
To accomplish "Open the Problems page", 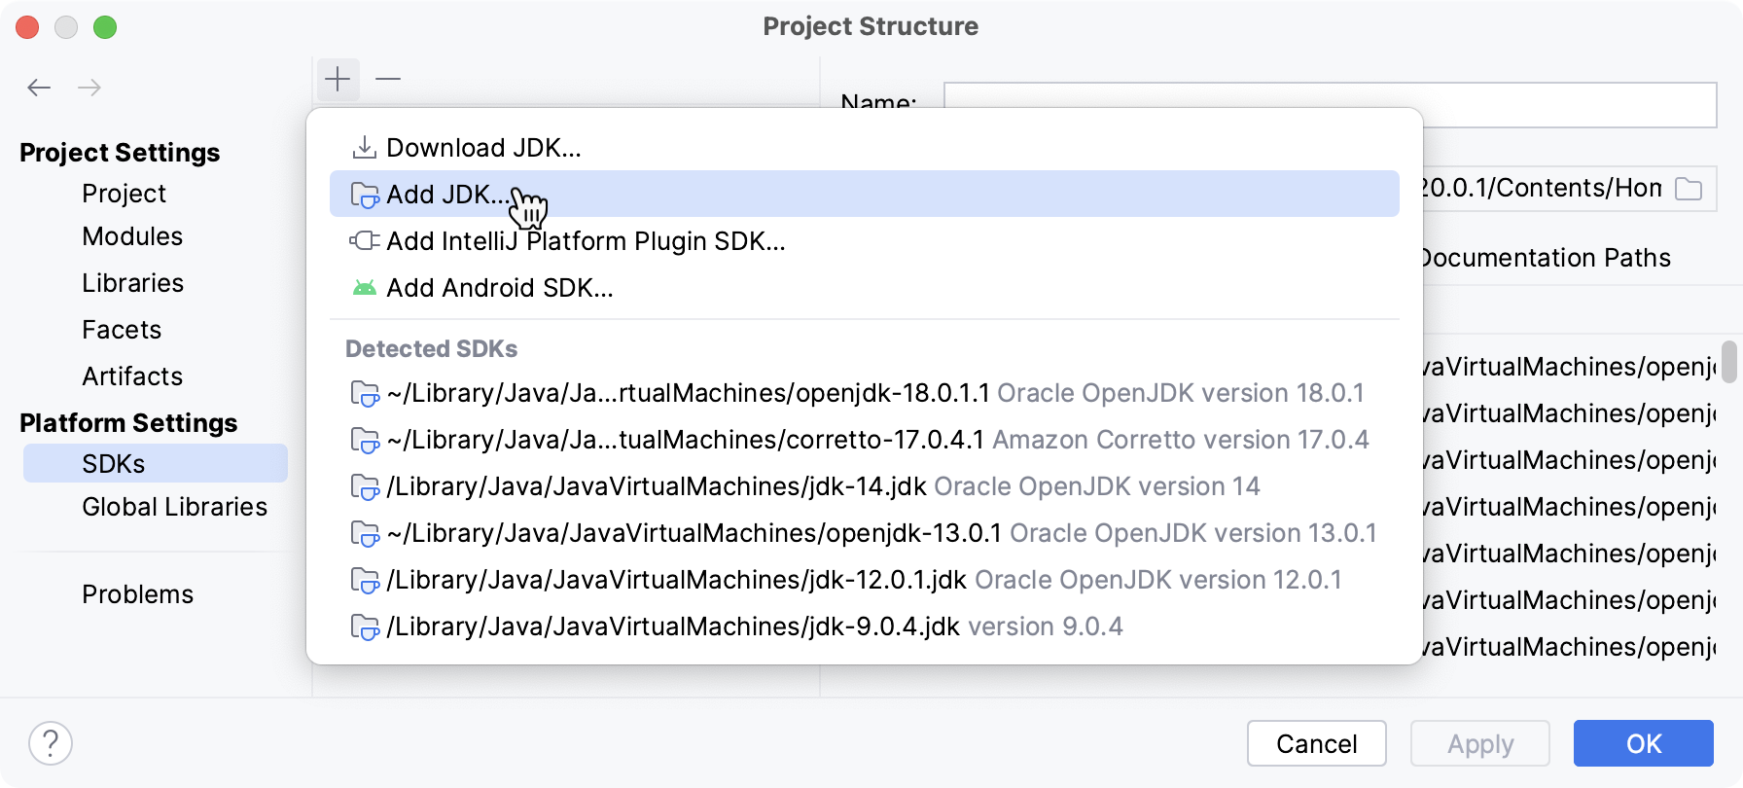I will tap(138, 594).
